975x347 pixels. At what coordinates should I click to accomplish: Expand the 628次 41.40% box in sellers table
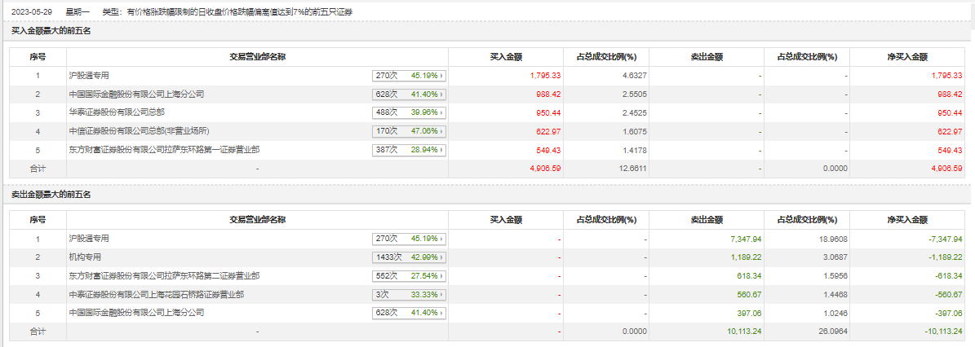(x=409, y=313)
